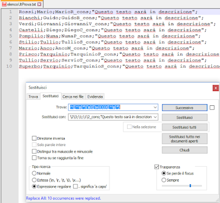Select the Estesa search type radio
This screenshot has height=203, width=220.
coord(34,180)
